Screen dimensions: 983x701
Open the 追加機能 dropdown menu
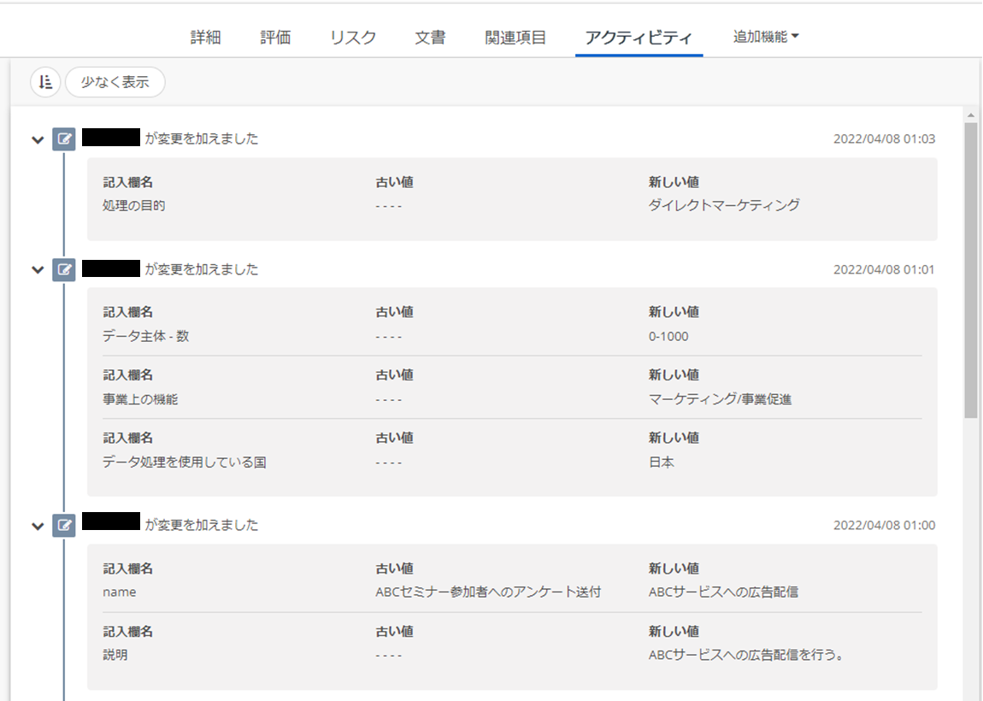765,37
